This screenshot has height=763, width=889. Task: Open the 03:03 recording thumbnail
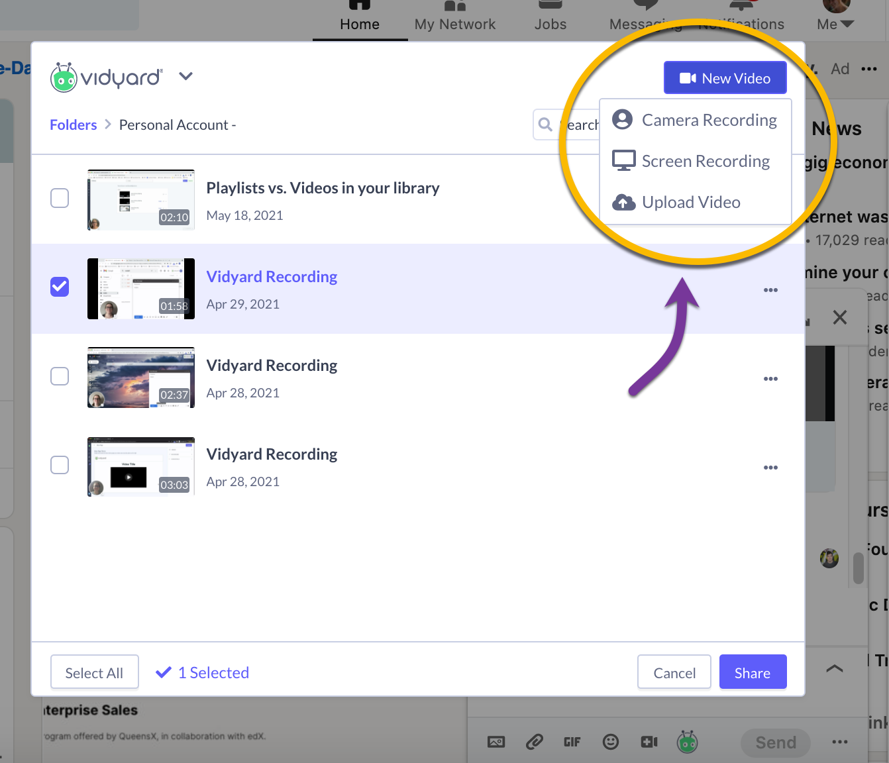141,466
